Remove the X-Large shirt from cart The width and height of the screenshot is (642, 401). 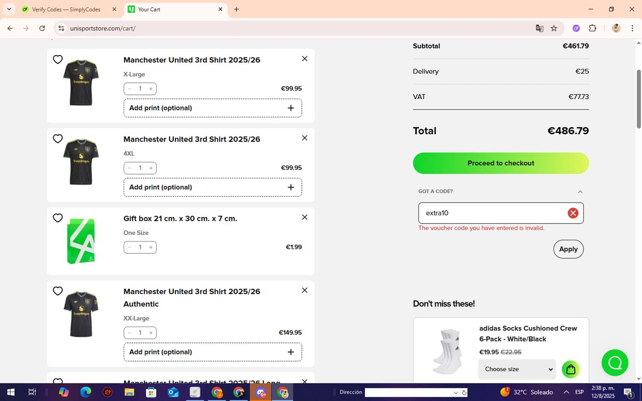[305, 59]
